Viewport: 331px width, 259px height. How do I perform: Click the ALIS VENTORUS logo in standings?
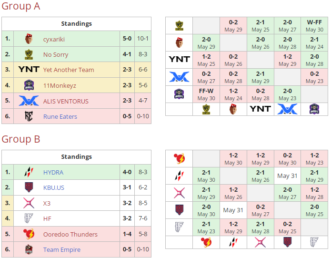click(29, 101)
